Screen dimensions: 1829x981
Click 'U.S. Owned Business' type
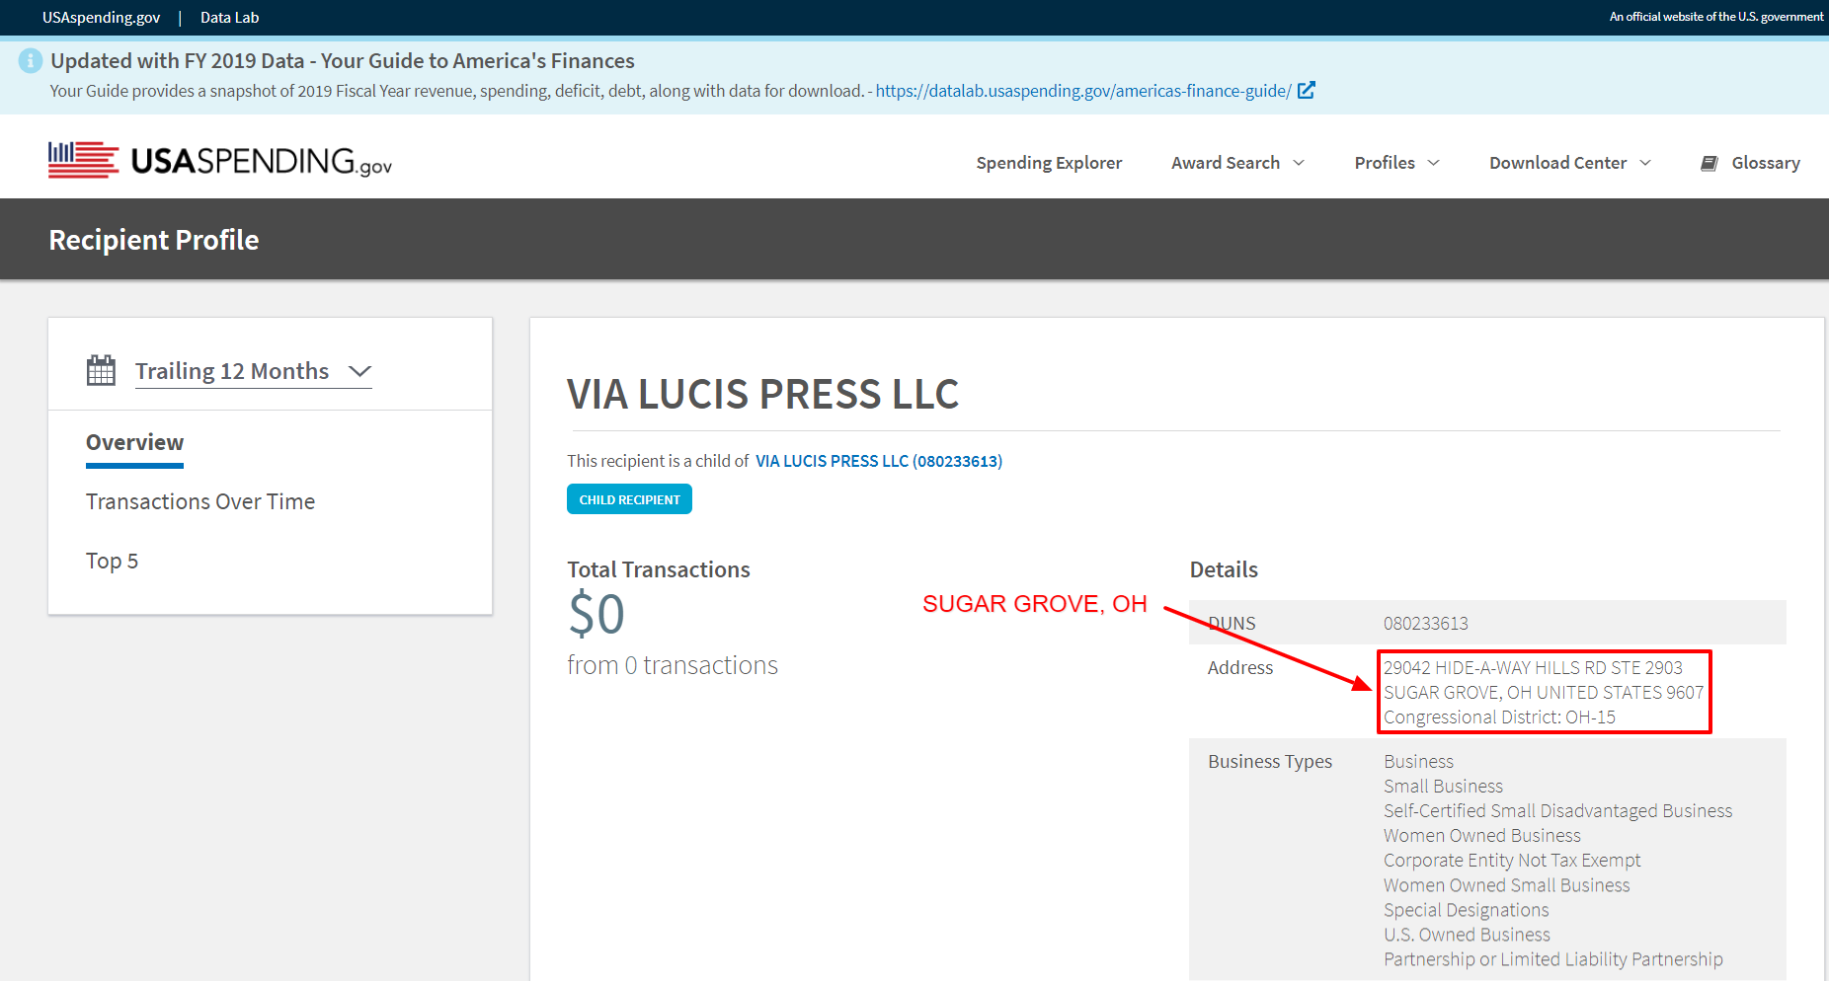pos(1467,935)
